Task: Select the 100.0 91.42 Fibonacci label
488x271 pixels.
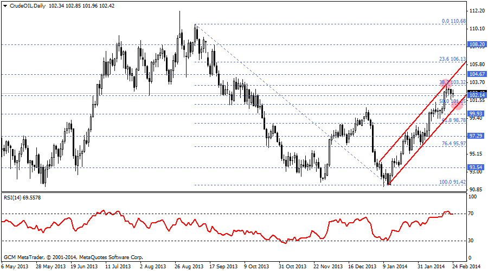Action: pos(452,182)
